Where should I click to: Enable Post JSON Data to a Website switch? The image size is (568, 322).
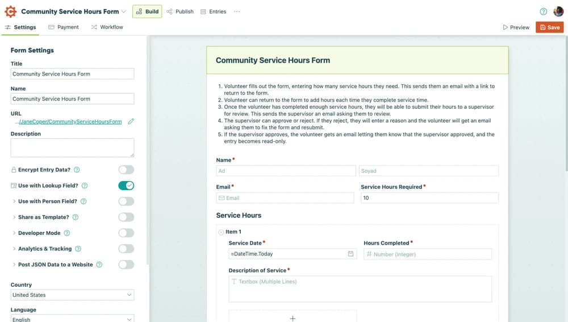[126, 265]
